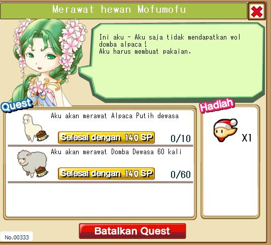Click the Santa hat reward icon
The image size is (271, 245).
click(x=225, y=130)
